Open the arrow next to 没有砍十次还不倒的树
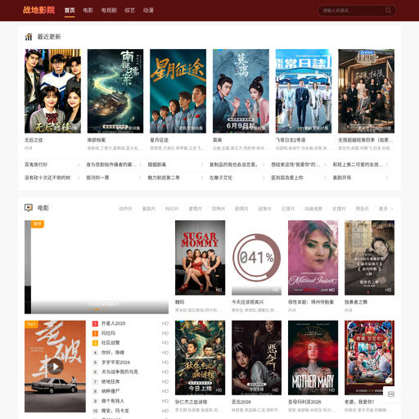This screenshot has width=419, height=419. (79, 178)
